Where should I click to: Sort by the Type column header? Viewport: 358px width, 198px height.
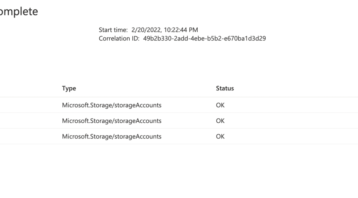[x=69, y=88]
